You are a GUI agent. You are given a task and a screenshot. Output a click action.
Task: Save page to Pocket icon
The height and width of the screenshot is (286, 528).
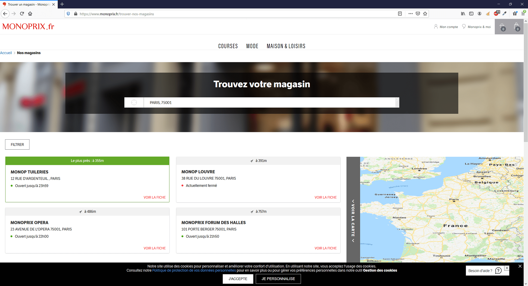point(418,14)
